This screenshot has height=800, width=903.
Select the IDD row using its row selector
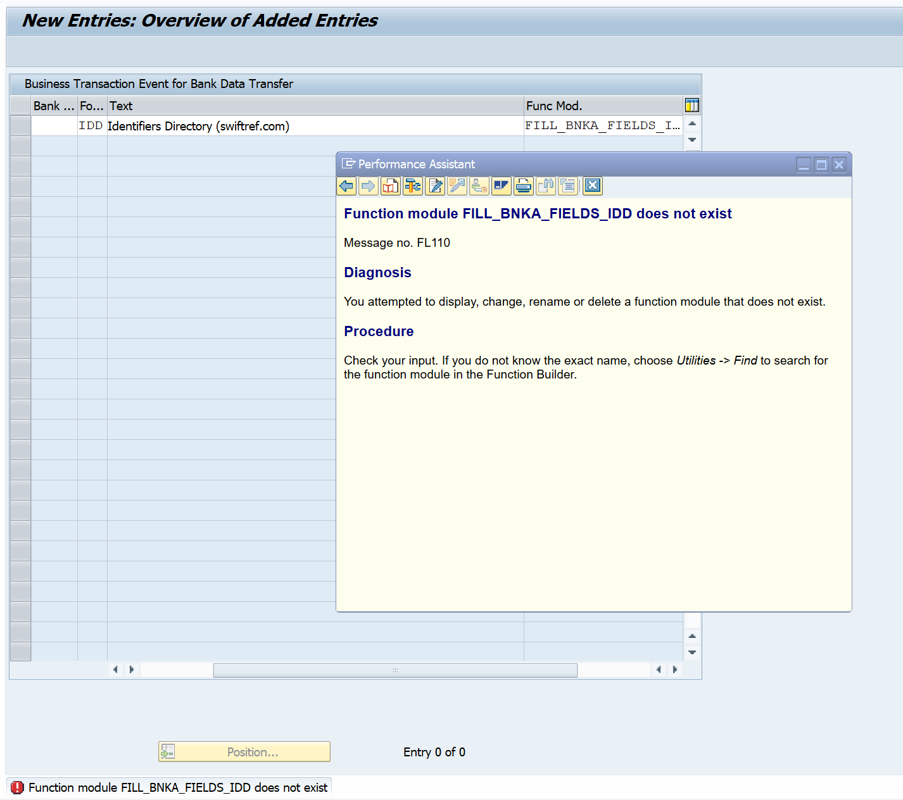[21, 126]
